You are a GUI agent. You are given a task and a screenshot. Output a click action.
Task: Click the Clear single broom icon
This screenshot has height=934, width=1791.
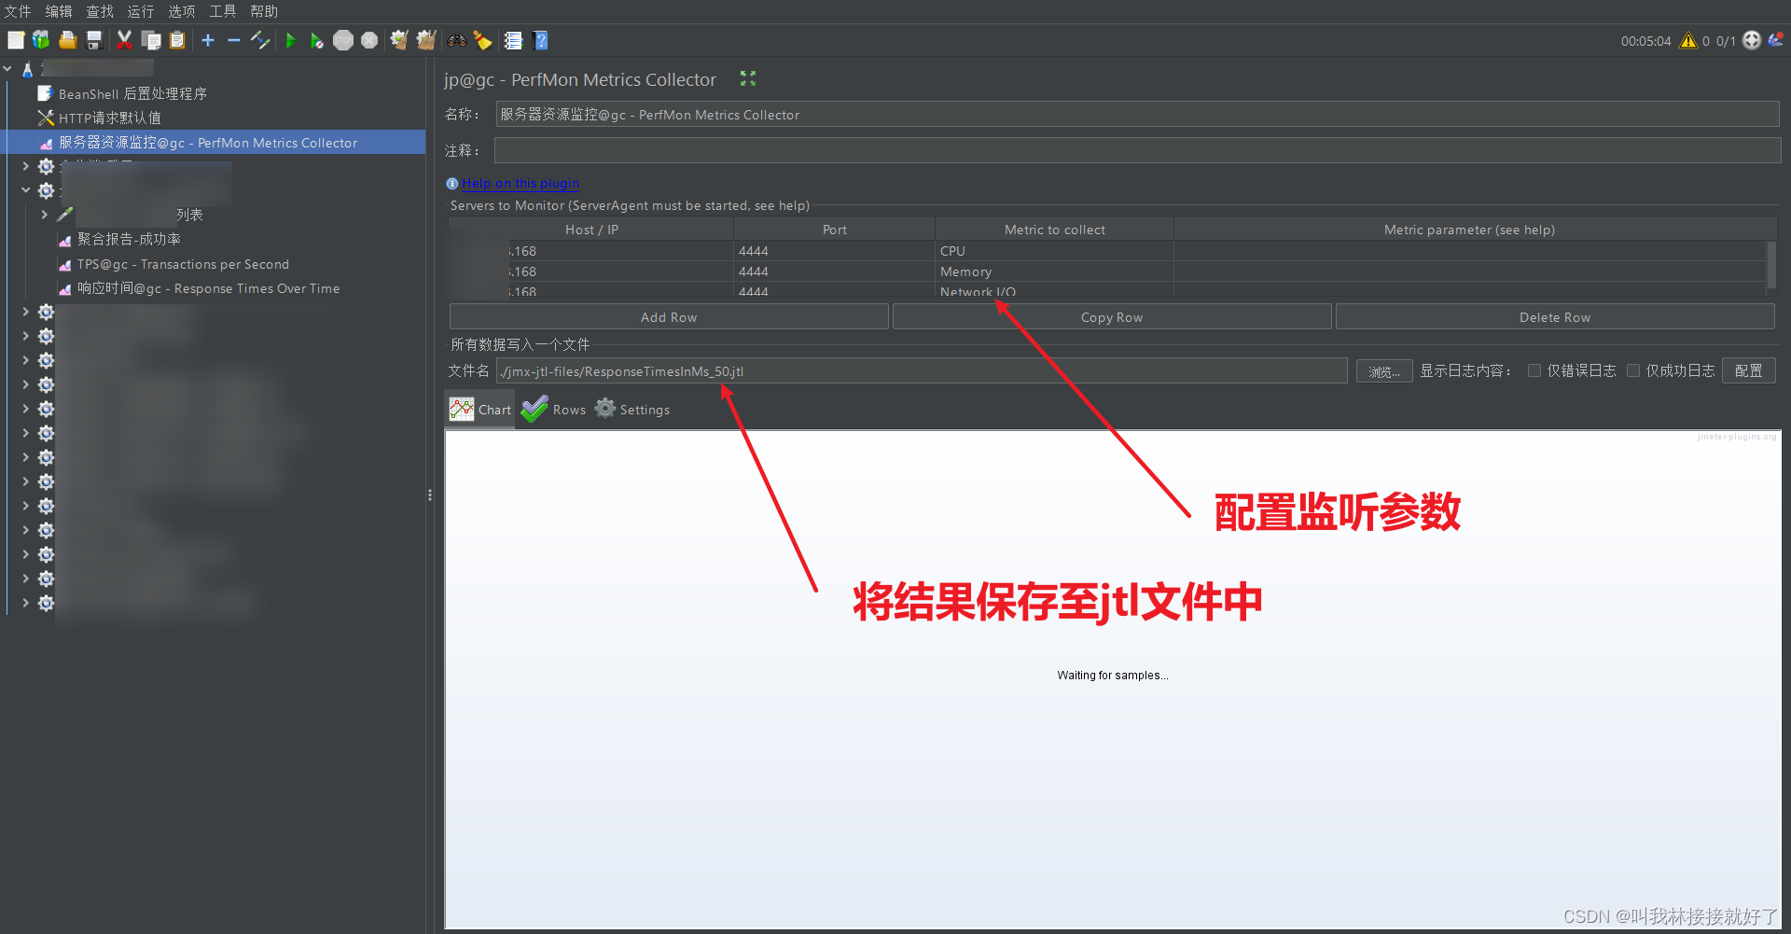click(399, 40)
